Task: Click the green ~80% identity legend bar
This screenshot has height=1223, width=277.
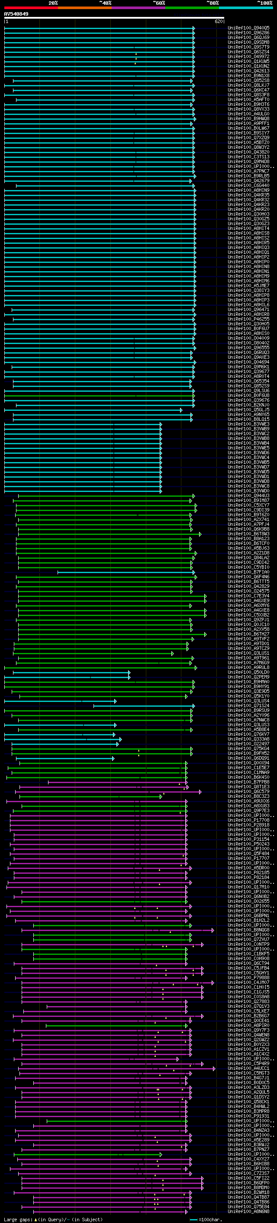Action: (192, 8)
